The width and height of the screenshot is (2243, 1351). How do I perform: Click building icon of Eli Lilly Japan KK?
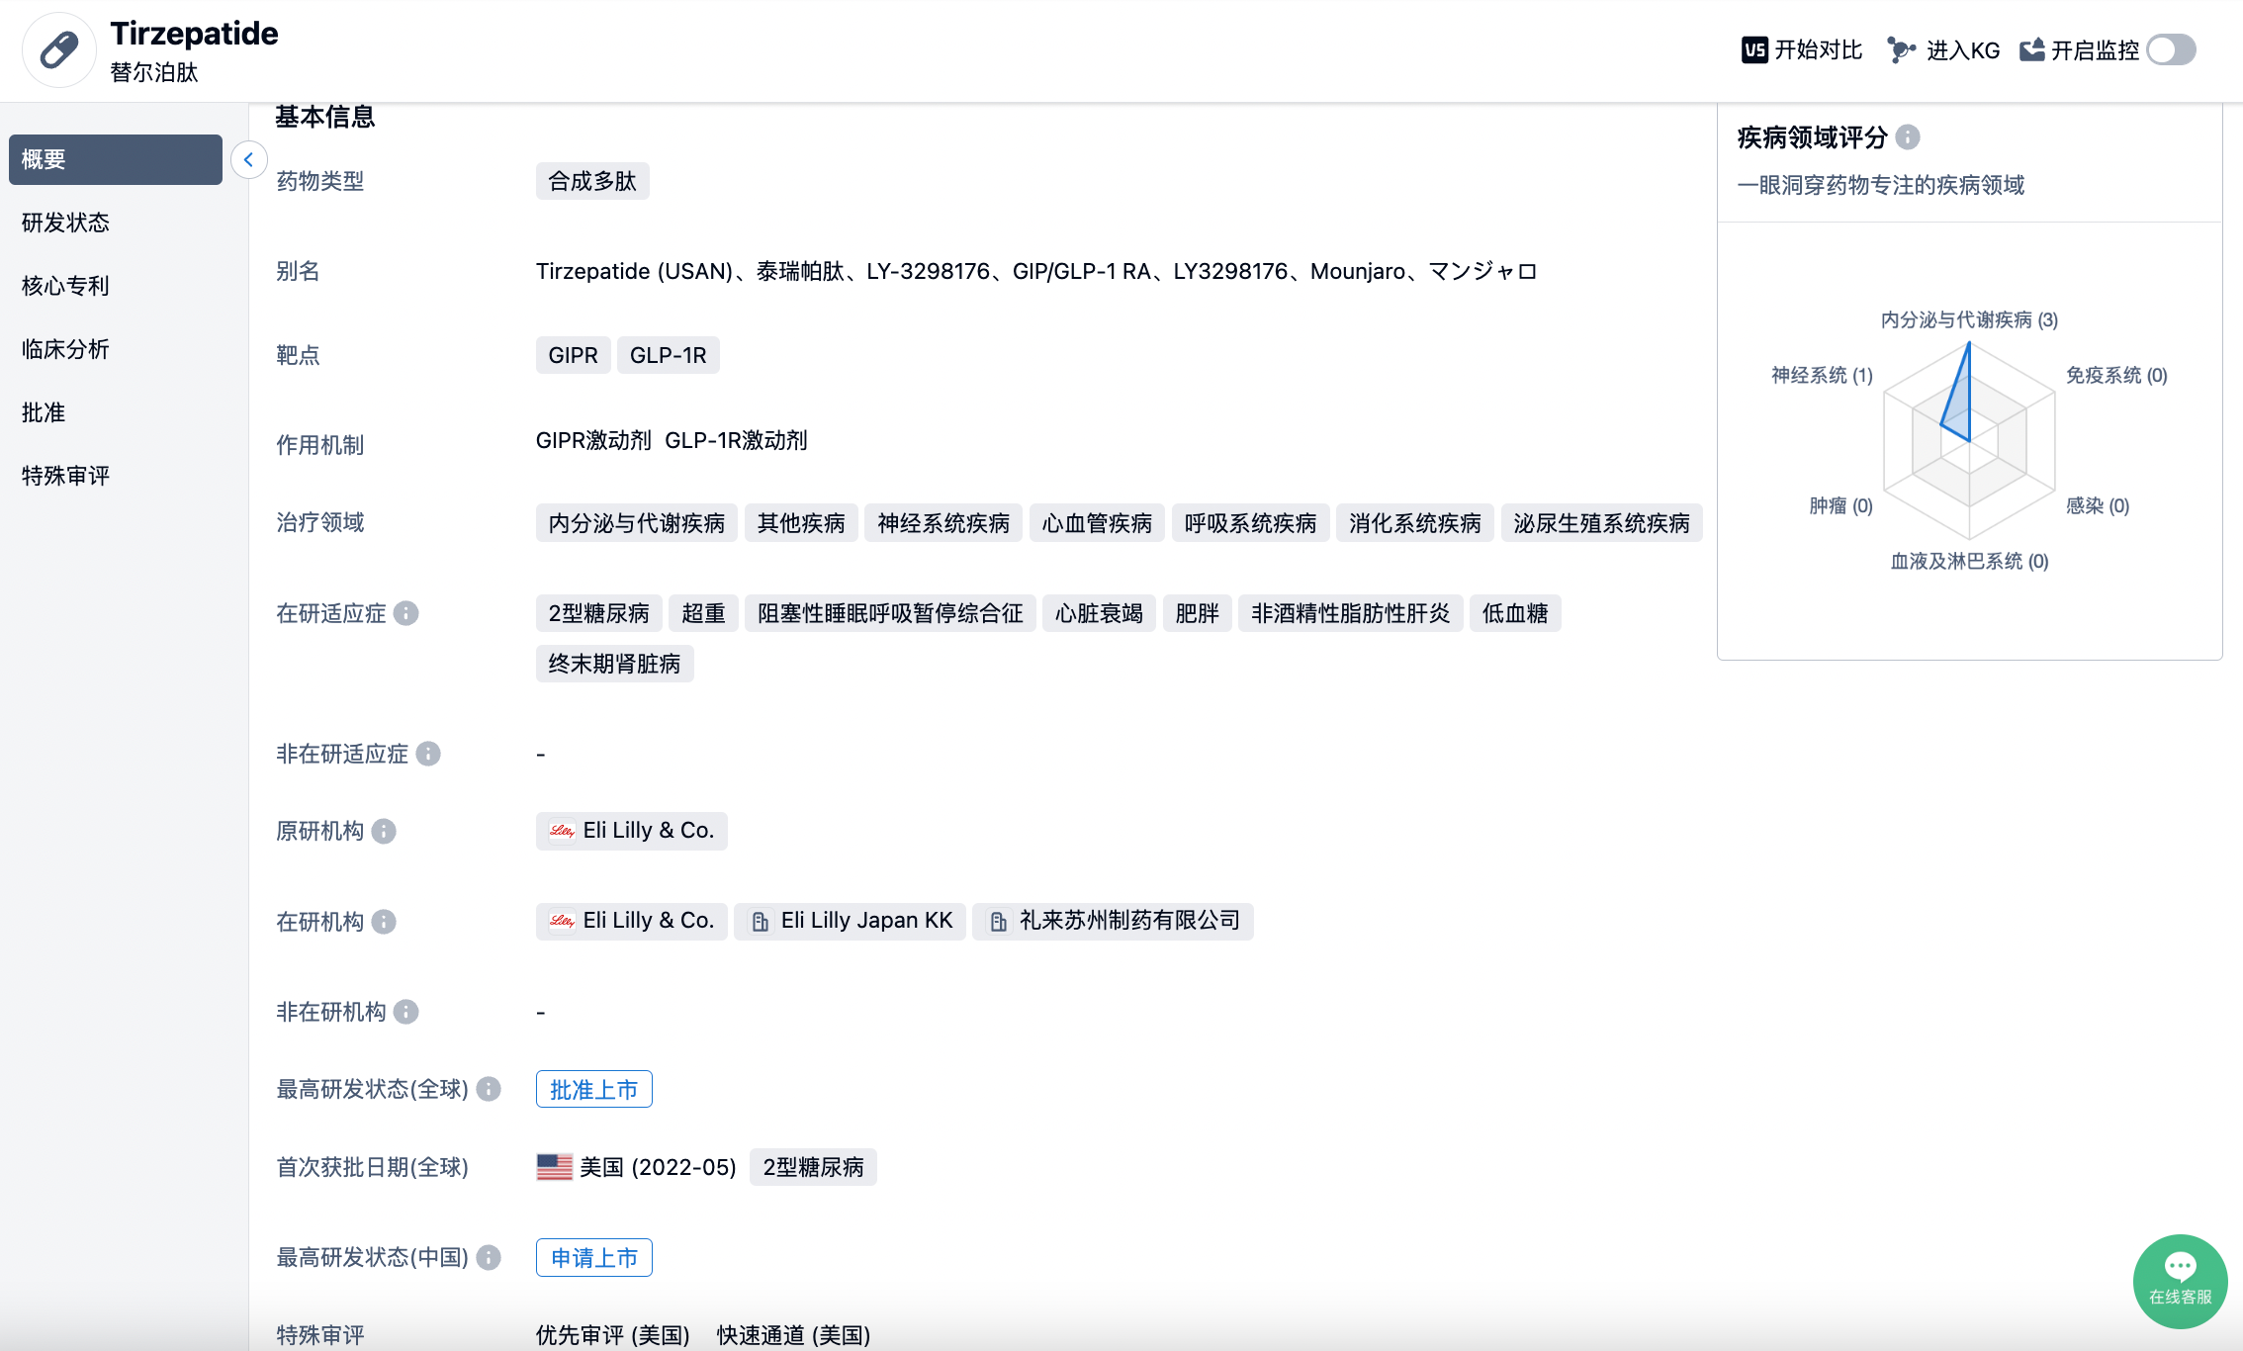point(761,922)
